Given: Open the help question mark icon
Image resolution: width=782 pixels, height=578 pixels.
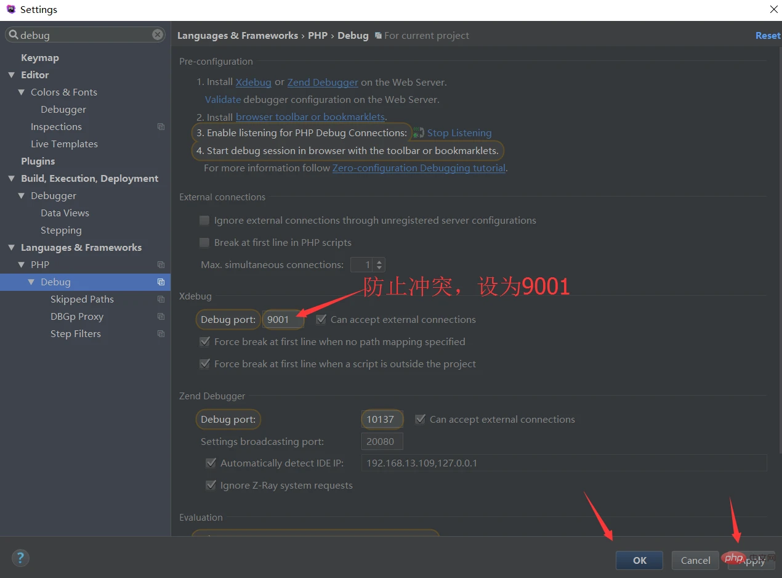Looking at the screenshot, I should coord(20,558).
